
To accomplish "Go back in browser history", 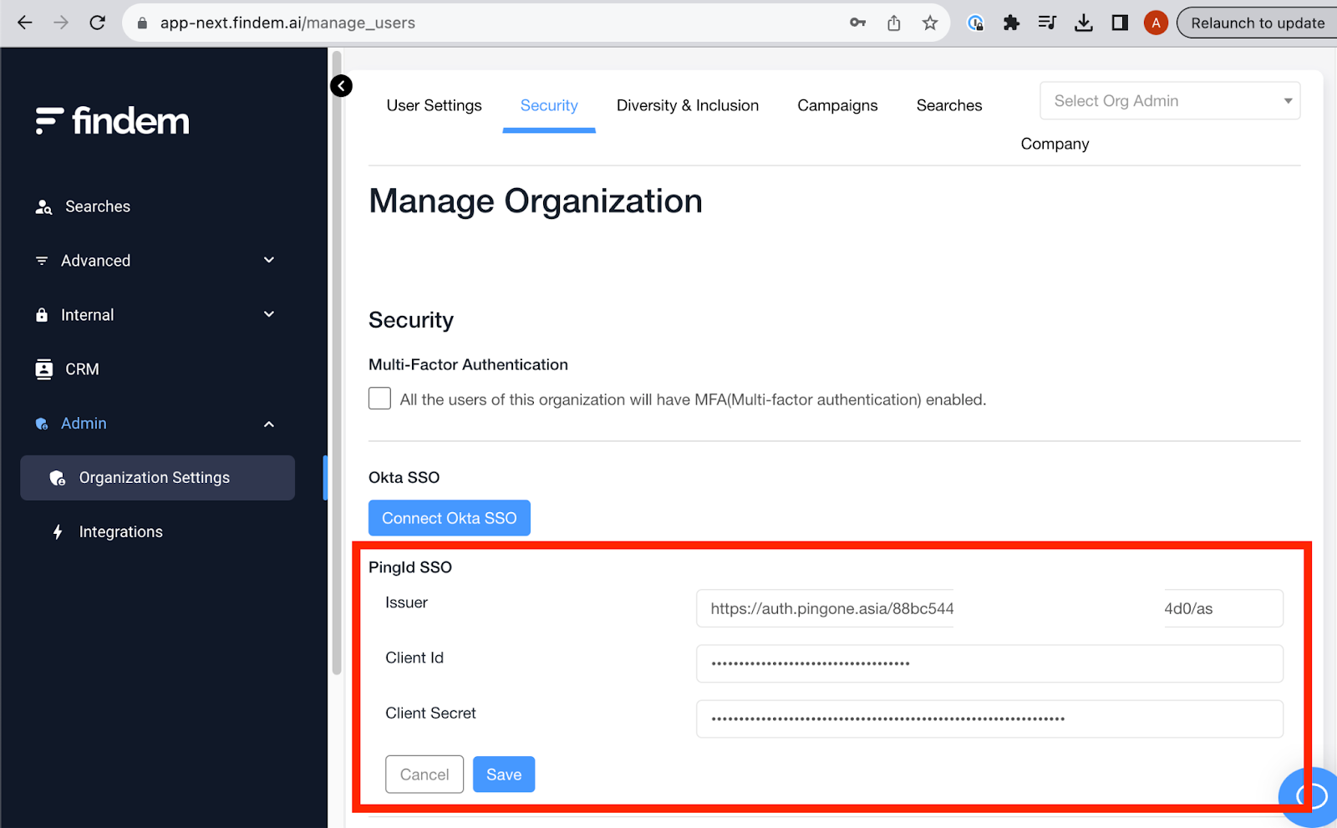I will (25, 23).
